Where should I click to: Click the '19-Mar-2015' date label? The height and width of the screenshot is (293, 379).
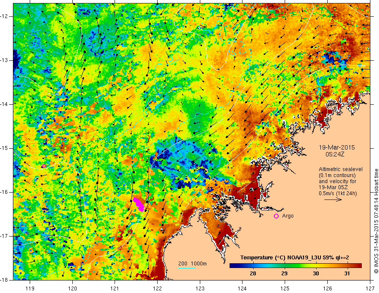point(337,147)
